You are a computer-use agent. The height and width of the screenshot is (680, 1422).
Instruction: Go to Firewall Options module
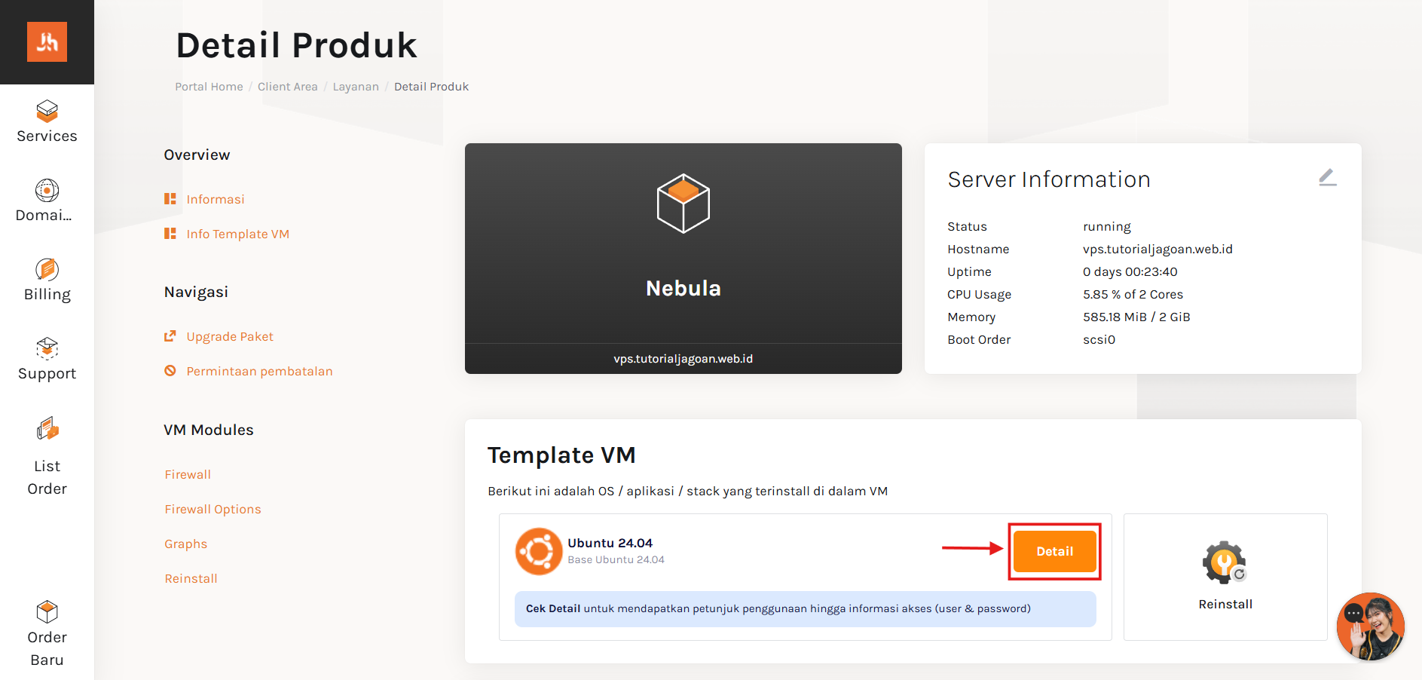(213, 509)
